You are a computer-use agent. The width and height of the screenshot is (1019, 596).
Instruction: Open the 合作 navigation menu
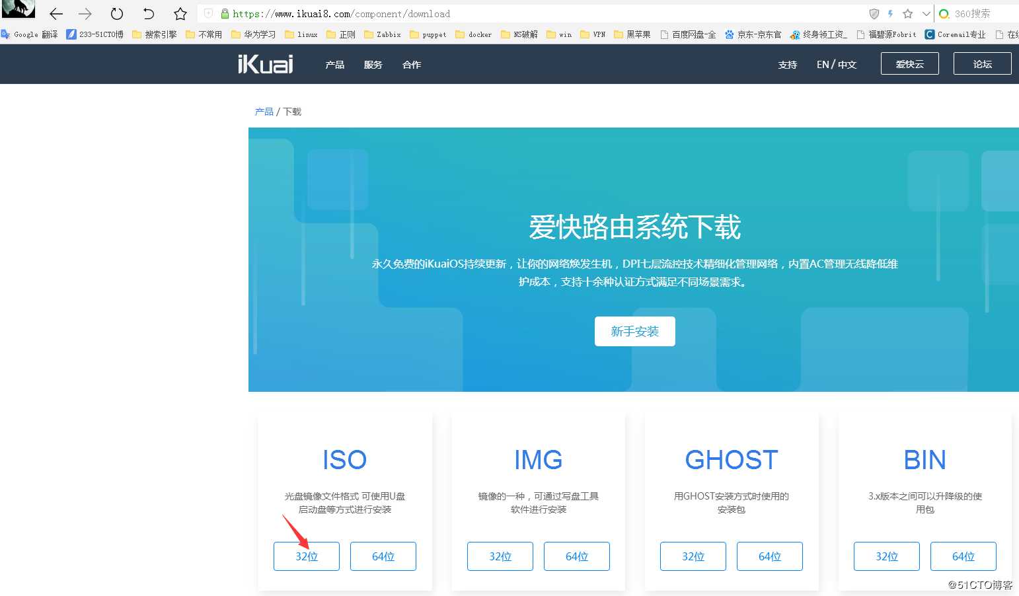[x=412, y=65]
